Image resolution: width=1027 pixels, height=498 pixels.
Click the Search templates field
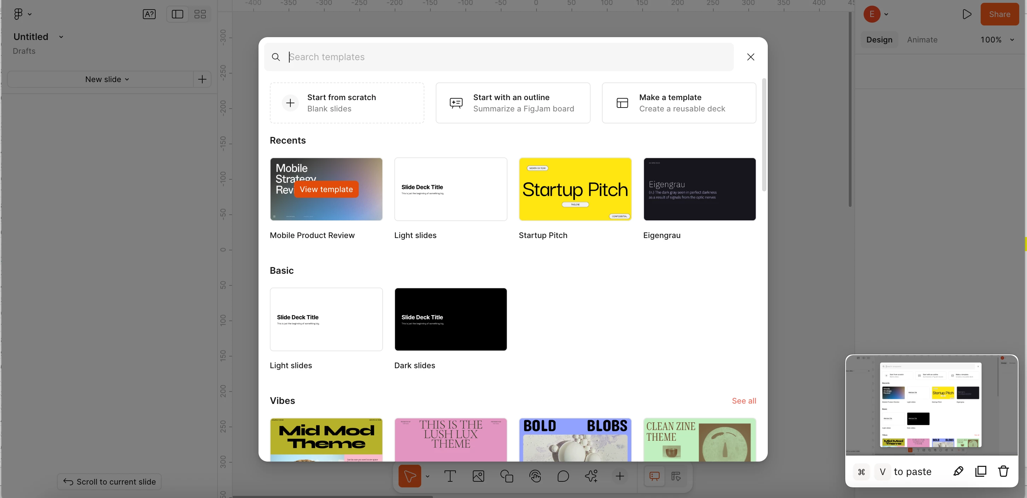tap(506, 57)
